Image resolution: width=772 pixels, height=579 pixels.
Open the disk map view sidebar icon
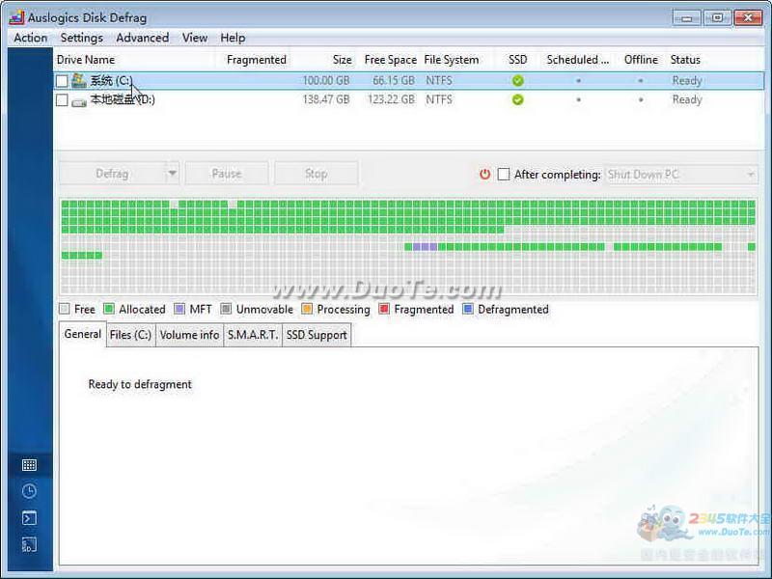[29, 465]
